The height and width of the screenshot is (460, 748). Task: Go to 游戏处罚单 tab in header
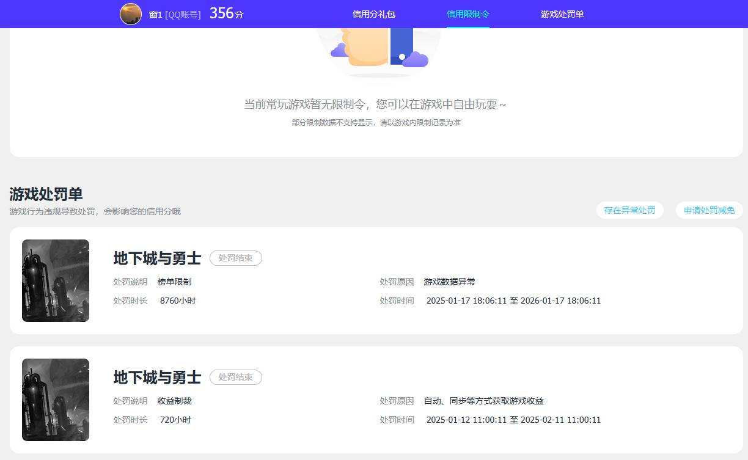pyautogui.click(x=562, y=14)
